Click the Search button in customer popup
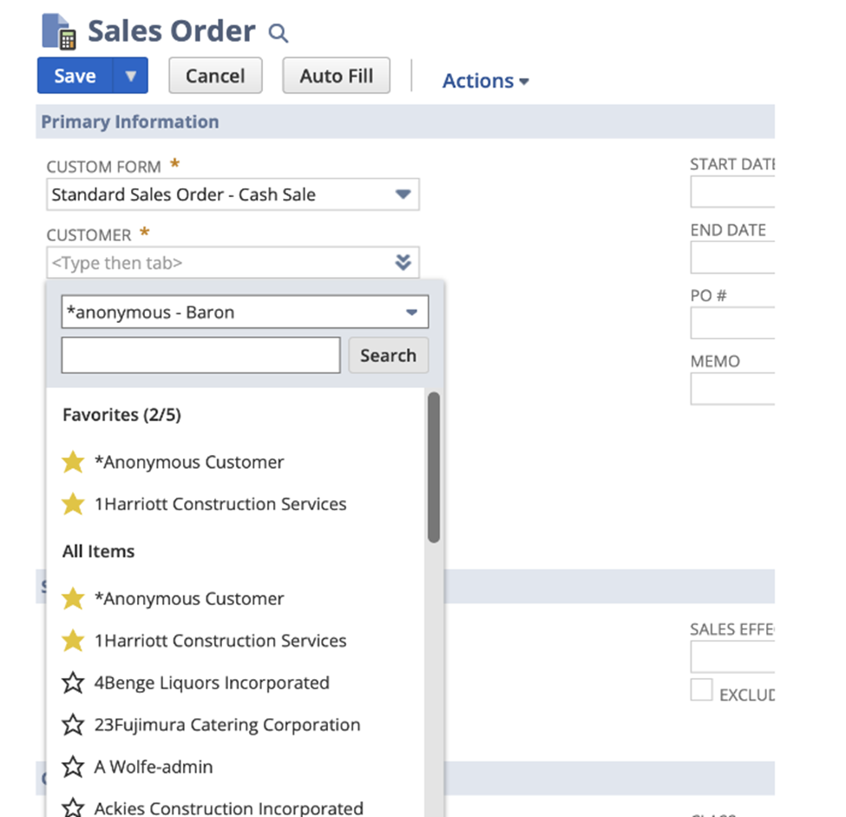Image resolution: width=846 pixels, height=817 pixels. point(388,355)
